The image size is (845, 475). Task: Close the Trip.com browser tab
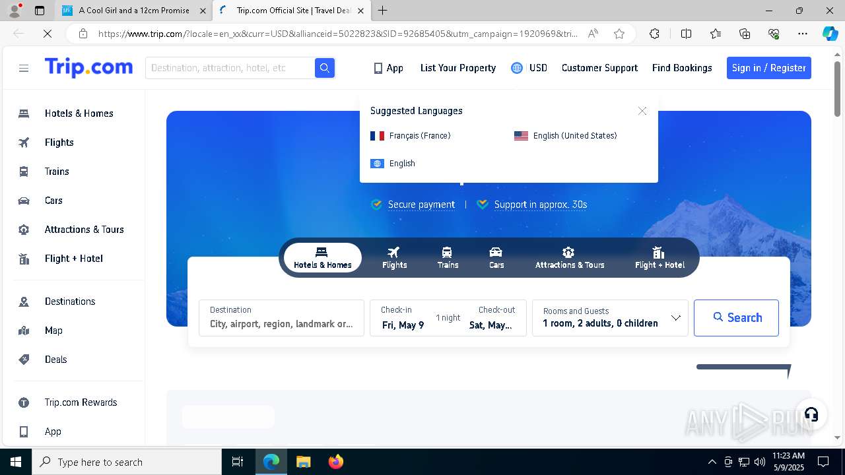tap(360, 11)
